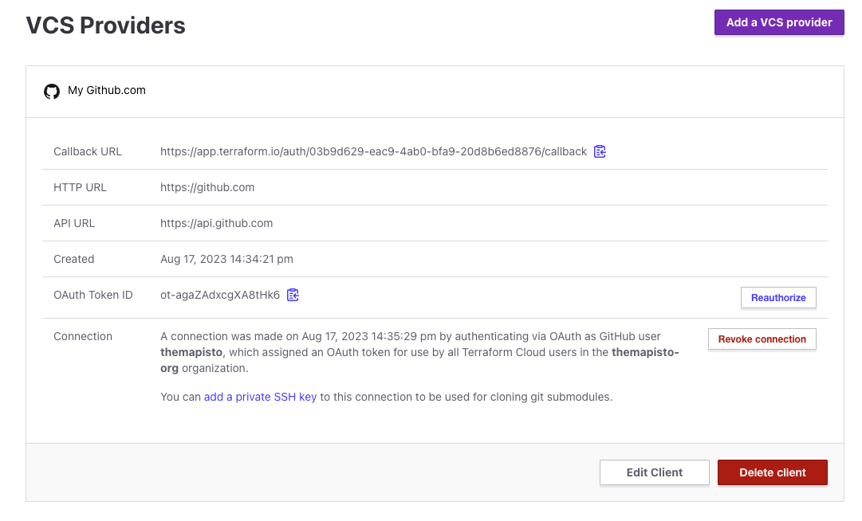The width and height of the screenshot is (862, 521).
Task: Click the API URL row label
Action: coord(74,223)
